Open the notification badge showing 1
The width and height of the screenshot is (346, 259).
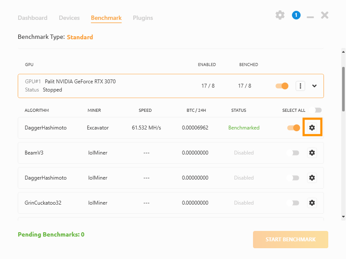[296, 15]
